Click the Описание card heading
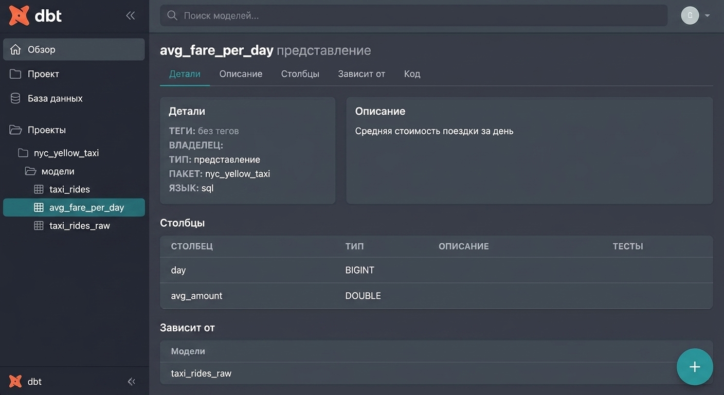The image size is (724, 395). coord(380,111)
